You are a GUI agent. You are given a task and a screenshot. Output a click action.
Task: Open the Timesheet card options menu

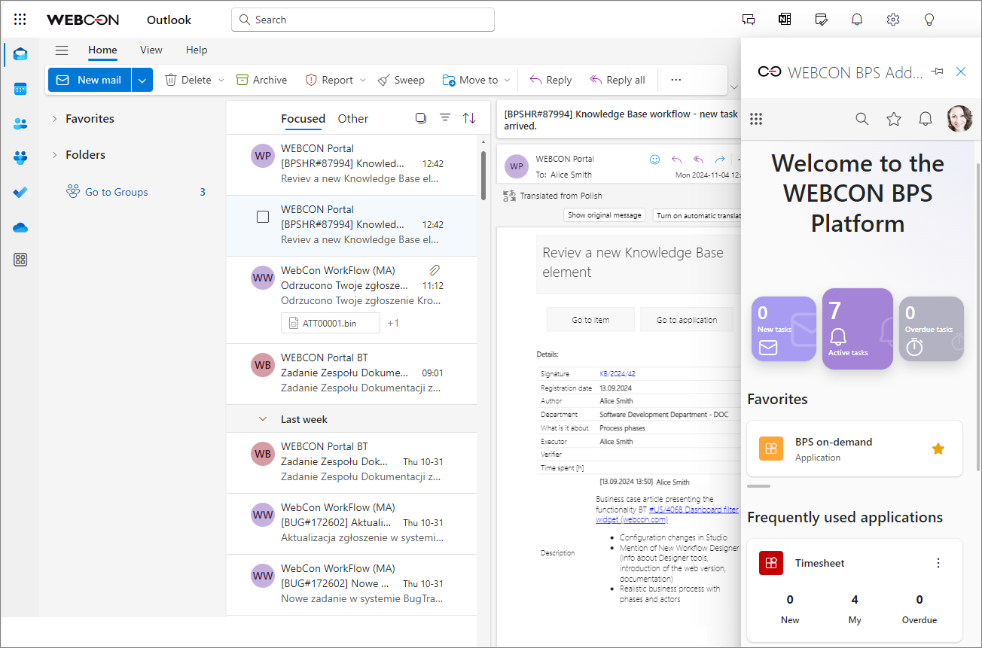coord(938,563)
